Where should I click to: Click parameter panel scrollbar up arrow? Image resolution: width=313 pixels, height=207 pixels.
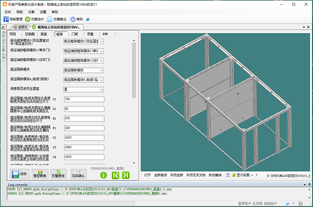coord(134,40)
